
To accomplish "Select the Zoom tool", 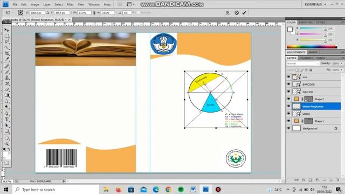I will click(7, 144).
